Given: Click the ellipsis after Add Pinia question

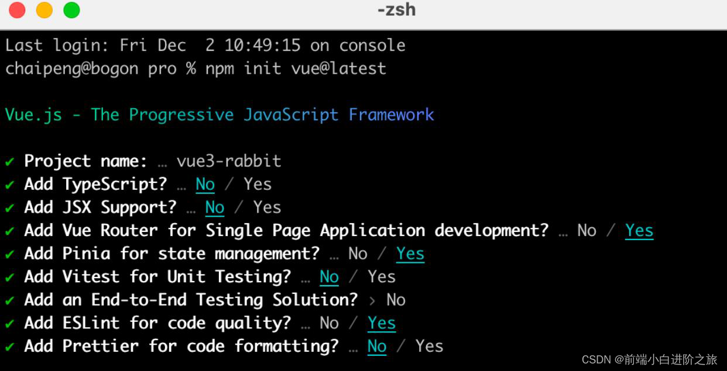Looking at the screenshot, I should pos(334,256).
